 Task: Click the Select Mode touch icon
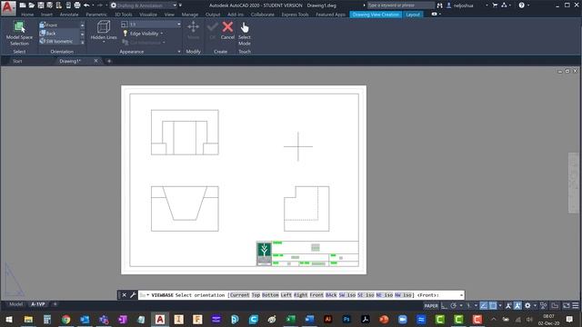pyautogui.click(x=245, y=34)
